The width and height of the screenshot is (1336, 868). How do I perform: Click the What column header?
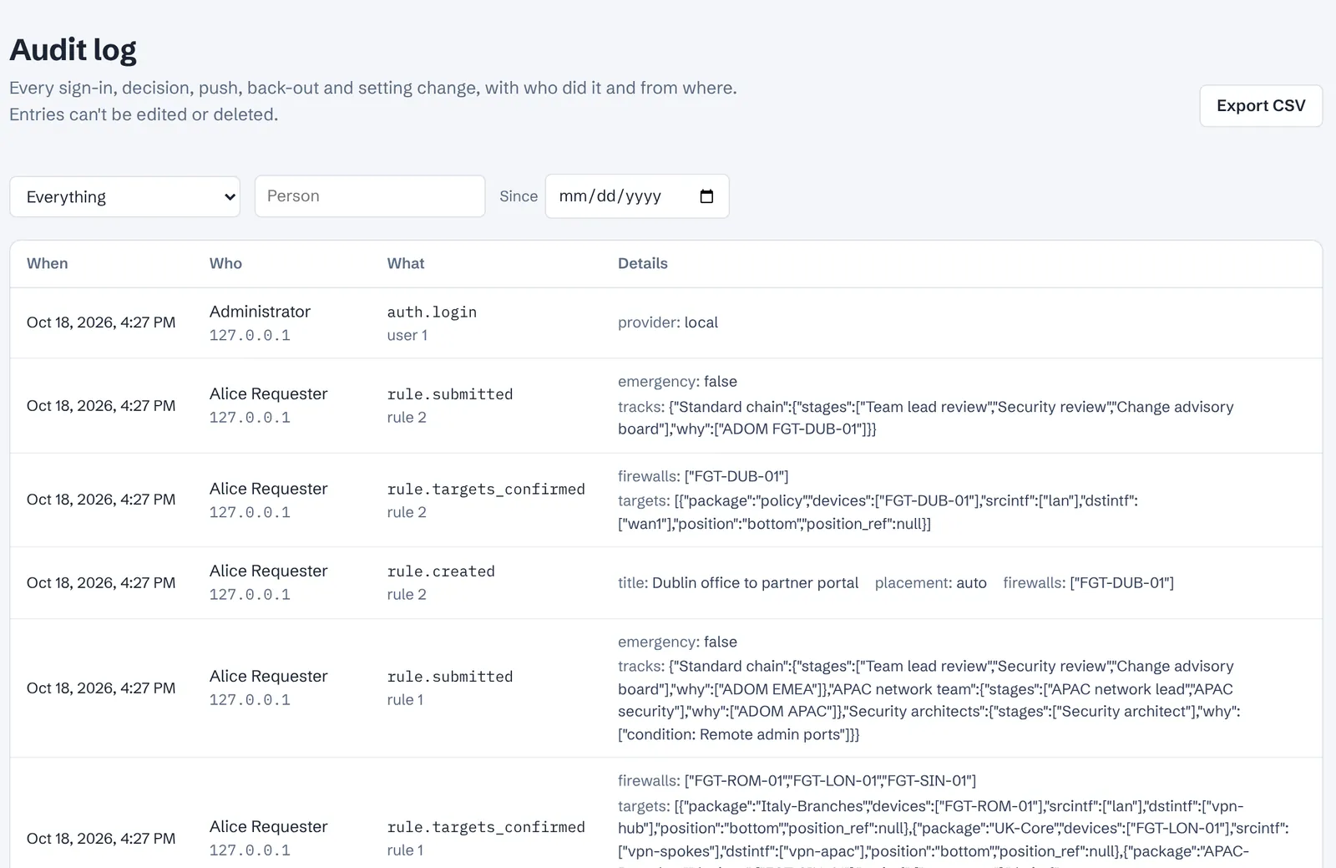click(x=406, y=263)
